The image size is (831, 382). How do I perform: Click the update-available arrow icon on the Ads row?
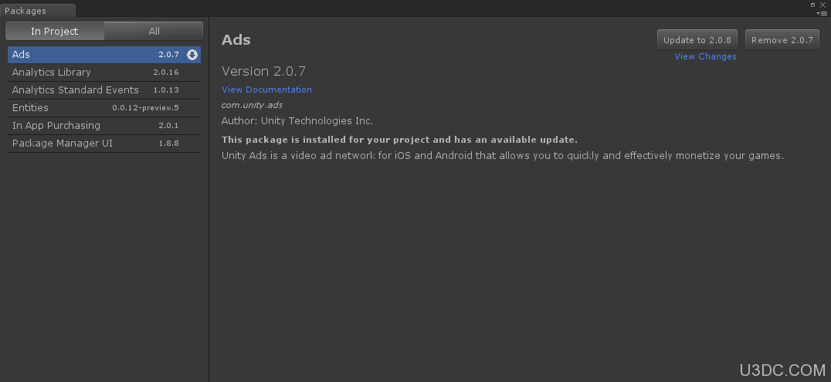(192, 55)
